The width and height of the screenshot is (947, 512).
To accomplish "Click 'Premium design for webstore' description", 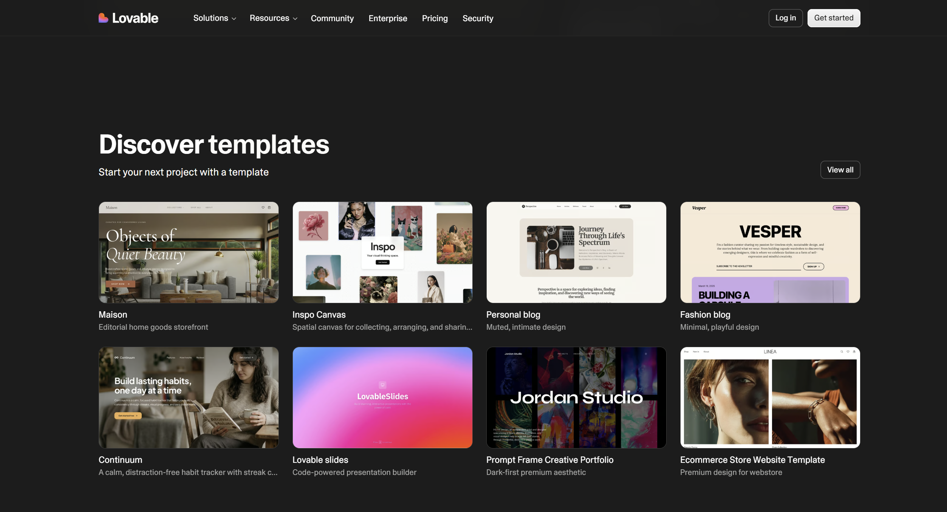I will [731, 472].
